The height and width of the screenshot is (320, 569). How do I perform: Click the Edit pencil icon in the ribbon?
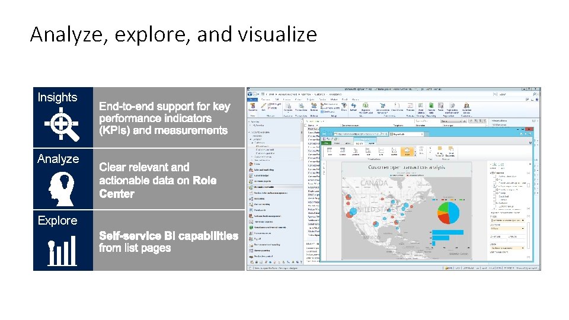[x=263, y=106]
